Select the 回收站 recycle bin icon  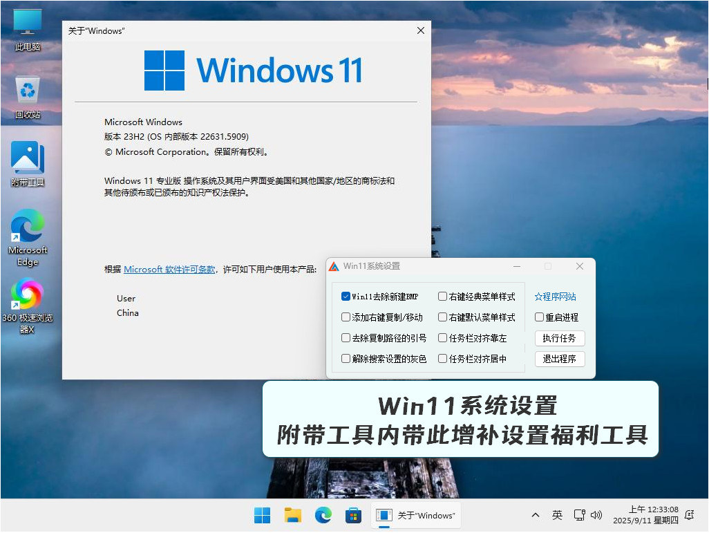28,97
